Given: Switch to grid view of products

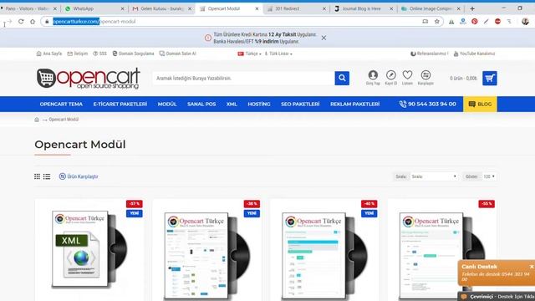Looking at the screenshot, I should tap(37, 176).
